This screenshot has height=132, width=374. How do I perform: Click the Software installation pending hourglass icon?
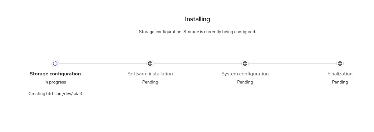pos(150,63)
